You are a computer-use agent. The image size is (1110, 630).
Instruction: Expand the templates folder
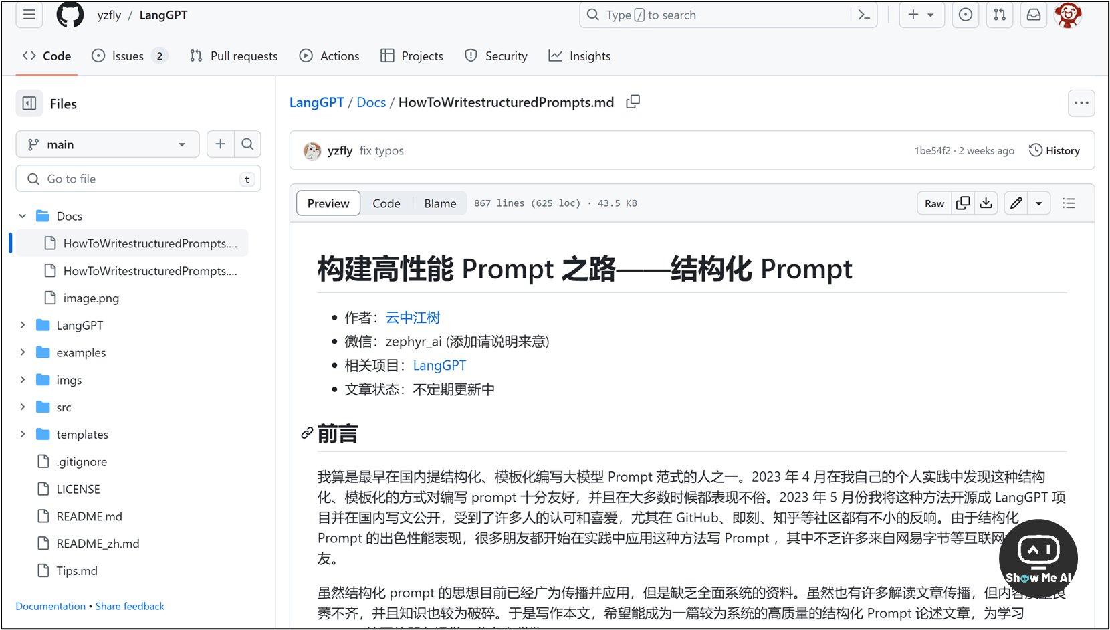[23, 434]
